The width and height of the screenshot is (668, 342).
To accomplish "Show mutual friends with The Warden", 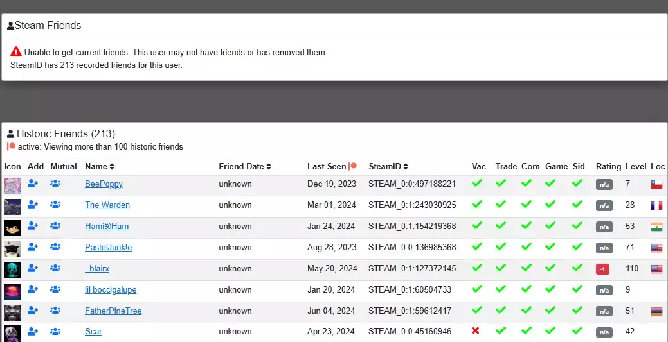I will point(55,205).
